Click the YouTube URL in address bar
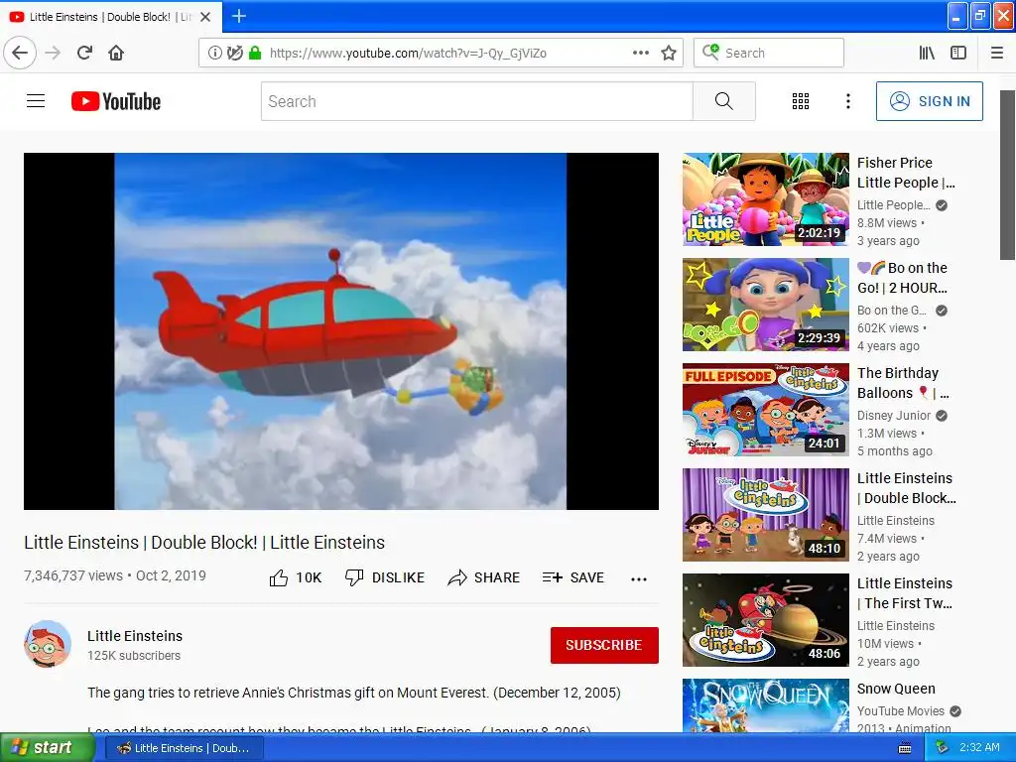 [408, 54]
